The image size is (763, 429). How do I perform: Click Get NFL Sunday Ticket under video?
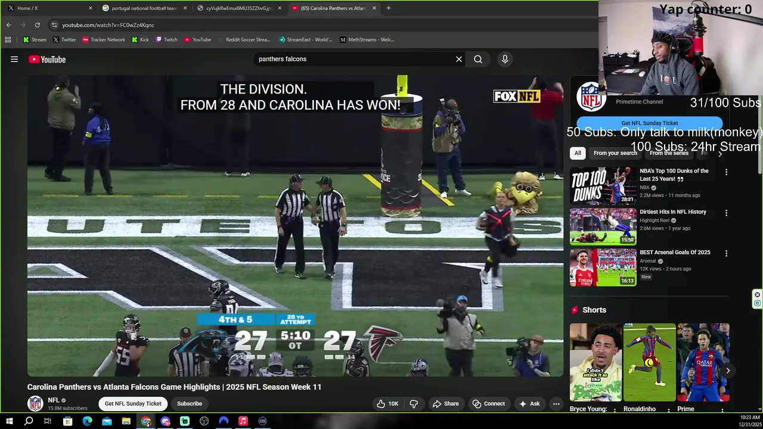(x=133, y=403)
